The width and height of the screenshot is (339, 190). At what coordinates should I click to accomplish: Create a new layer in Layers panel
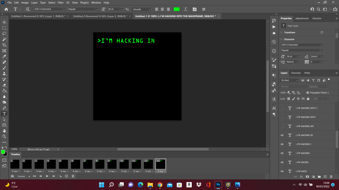point(325,176)
